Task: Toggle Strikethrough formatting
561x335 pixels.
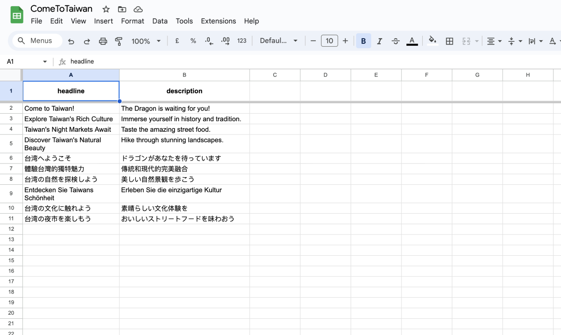Action: (x=396, y=41)
